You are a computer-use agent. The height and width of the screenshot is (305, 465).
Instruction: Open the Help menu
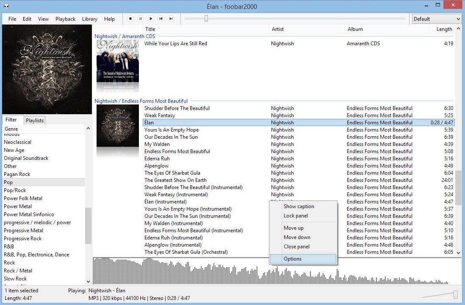pyautogui.click(x=109, y=19)
